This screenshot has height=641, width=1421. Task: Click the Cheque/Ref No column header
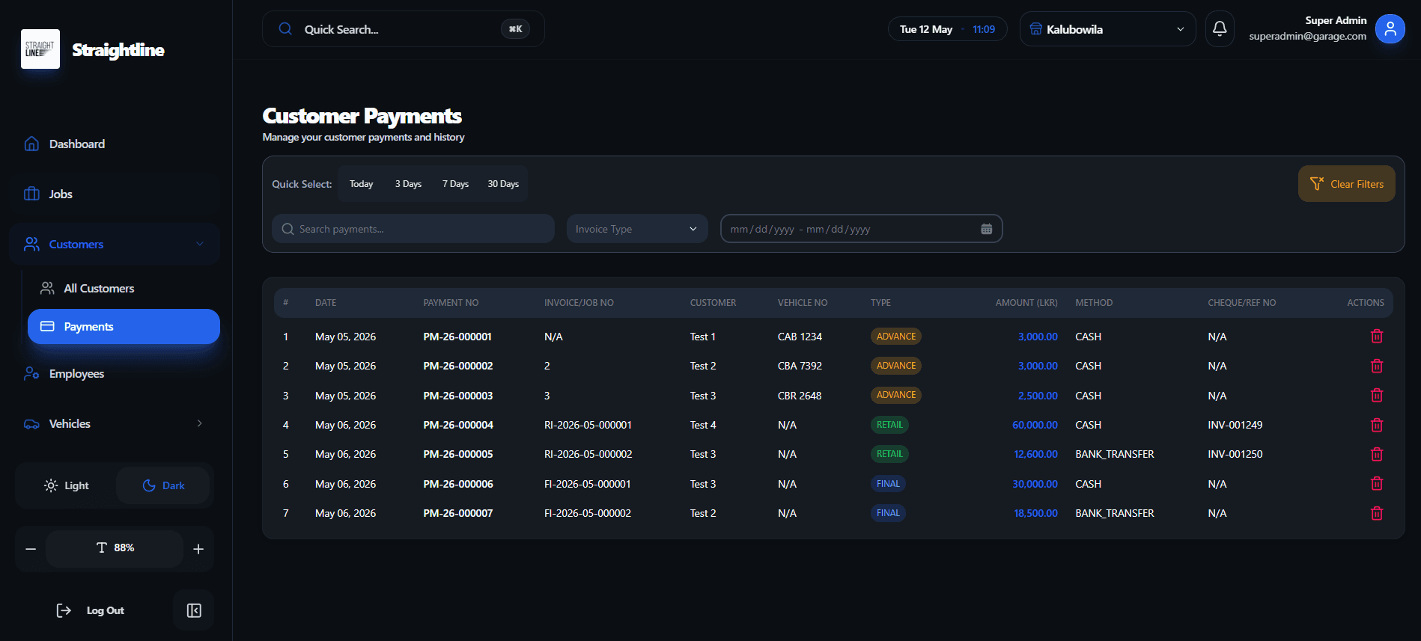[1241, 303]
